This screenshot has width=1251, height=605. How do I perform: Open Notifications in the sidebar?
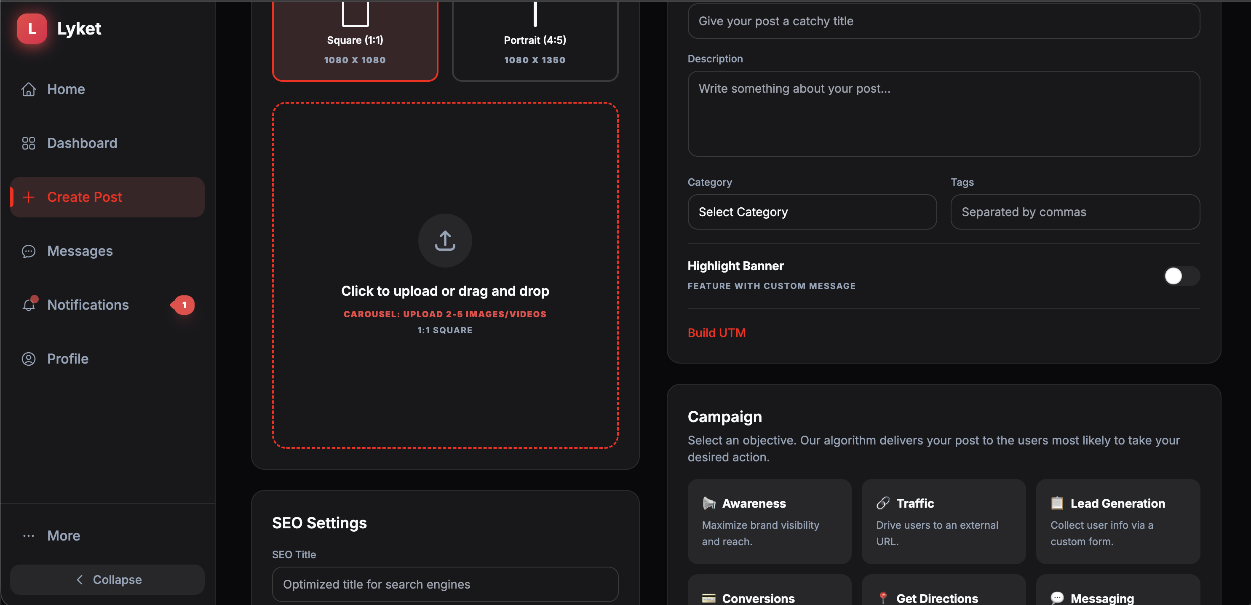tap(107, 305)
